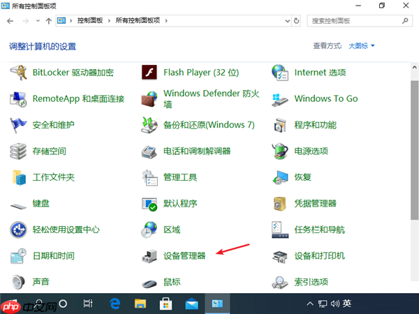419x314 pixels.
Task: Launch Microsoft Edge from taskbar
Action: (115, 304)
